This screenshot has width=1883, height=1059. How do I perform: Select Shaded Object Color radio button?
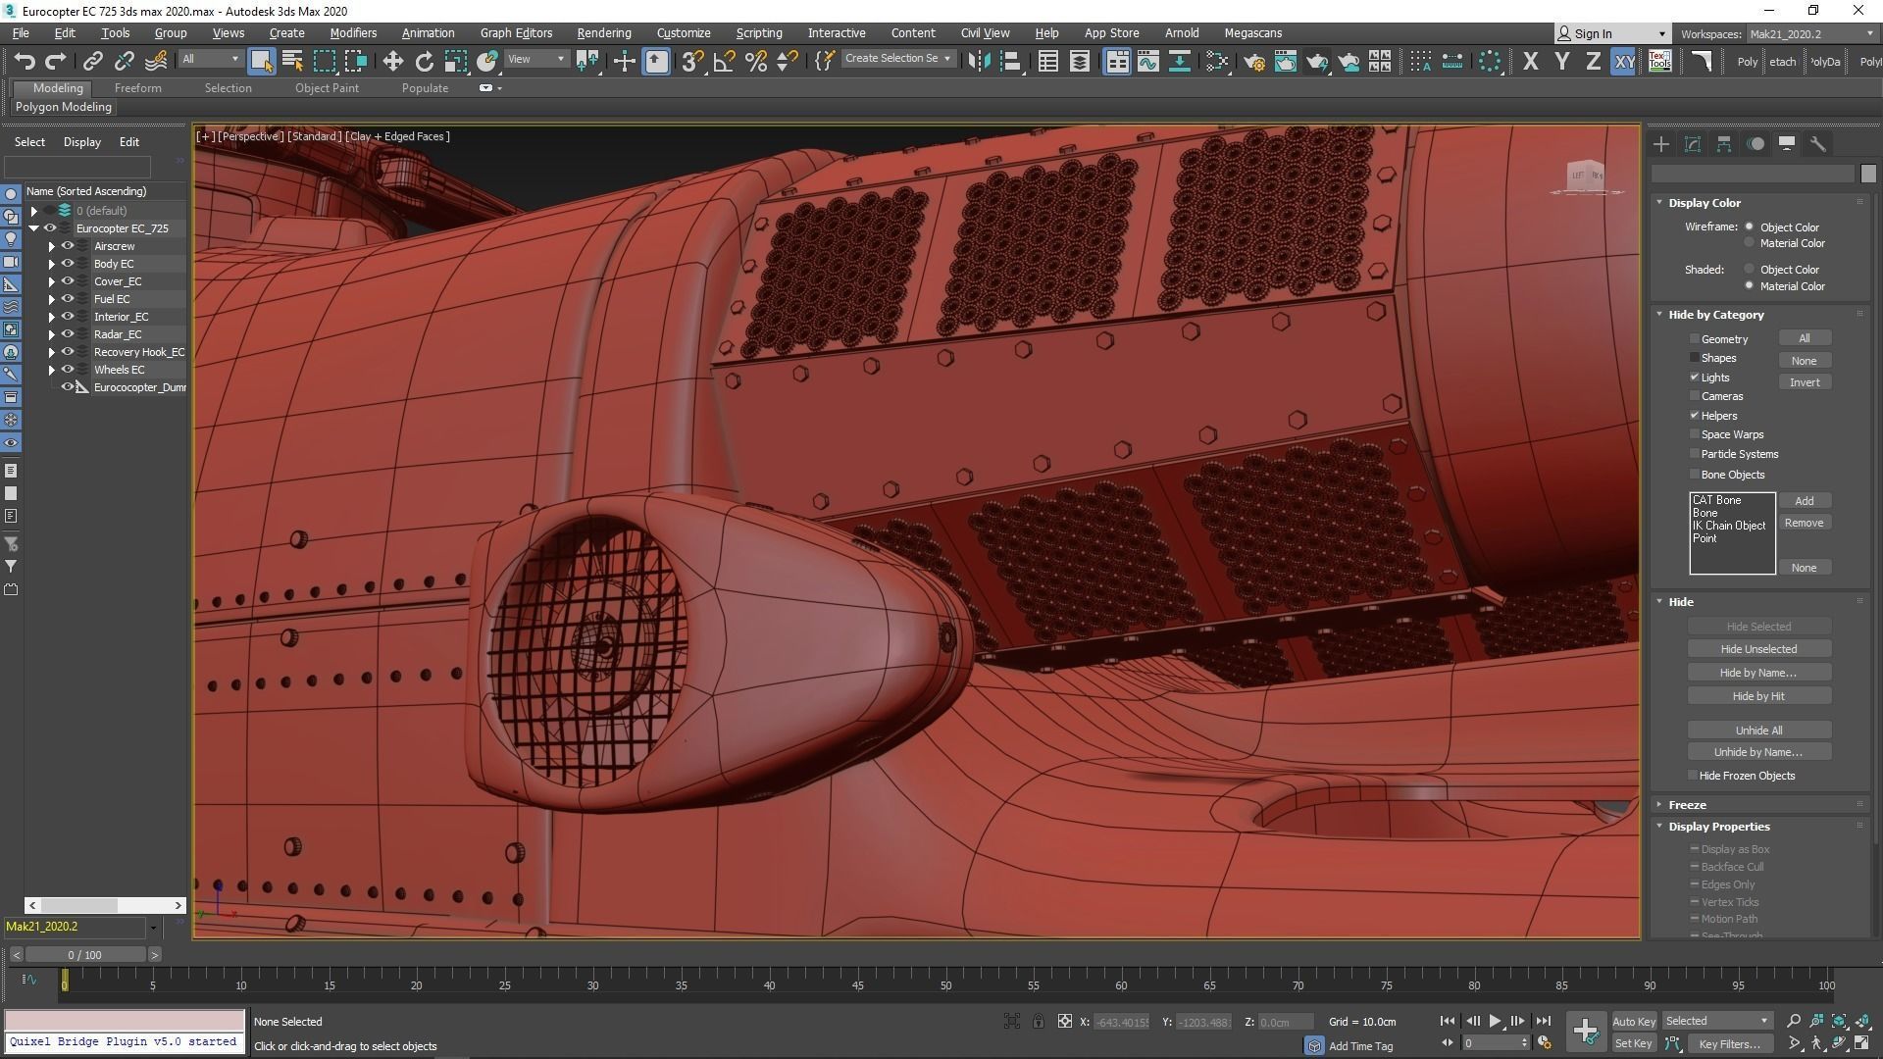[1749, 269]
